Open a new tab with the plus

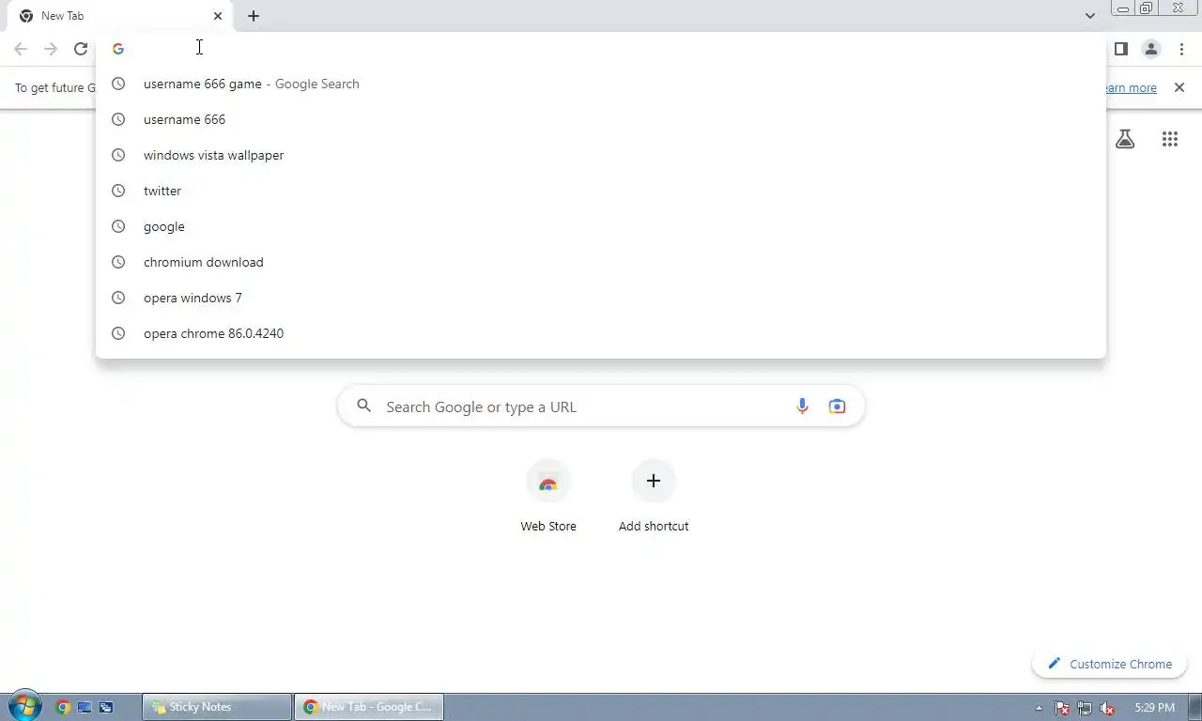[254, 16]
